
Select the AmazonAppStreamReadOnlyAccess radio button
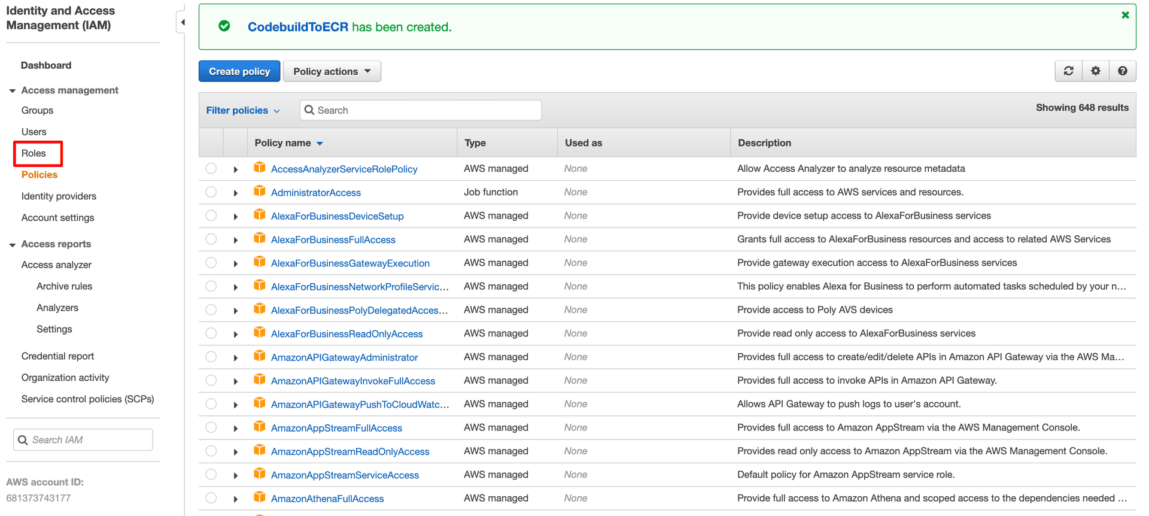[x=211, y=451]
